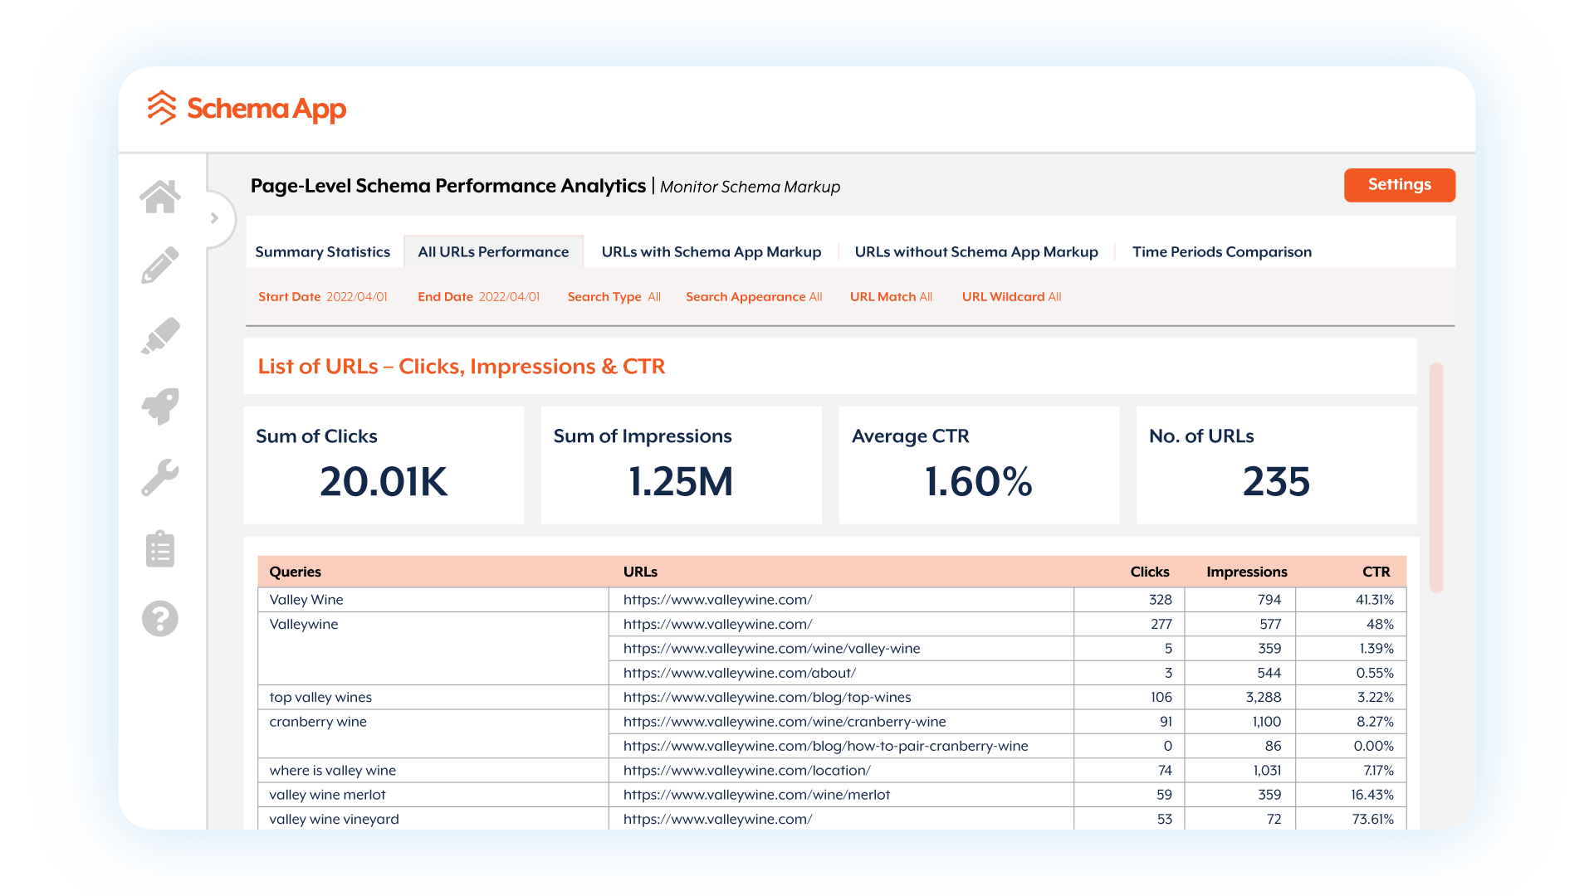Open the URLs without Schema App Markup tab
The height and width of the screenshot is (896, 1594).
tap(976, 251)
